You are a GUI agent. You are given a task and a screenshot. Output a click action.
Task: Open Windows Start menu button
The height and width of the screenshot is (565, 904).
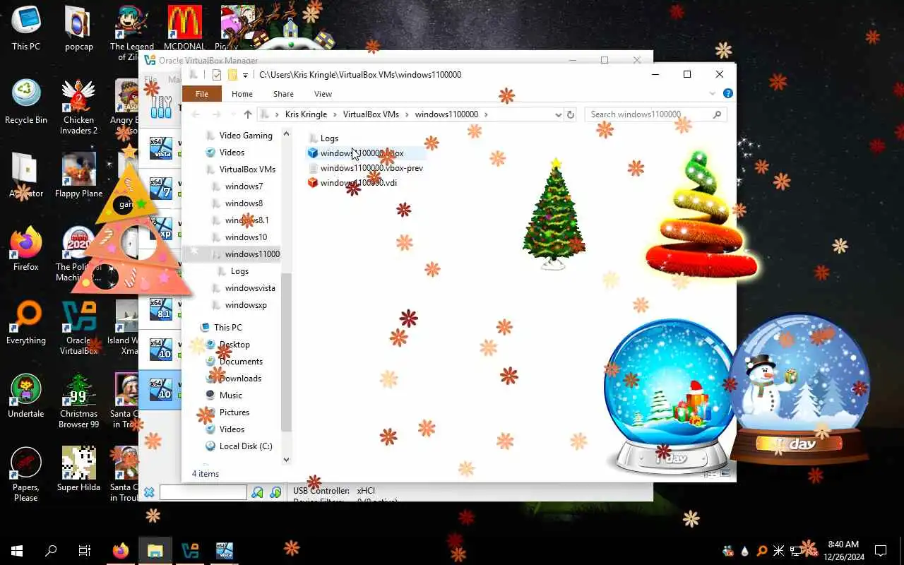click(x=17, y=551)
